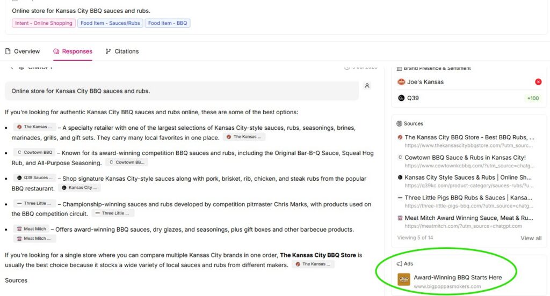This screenshot has height=296, width=550.
Task: Click the Citations tab branch icon
Action: pos(108,51)
